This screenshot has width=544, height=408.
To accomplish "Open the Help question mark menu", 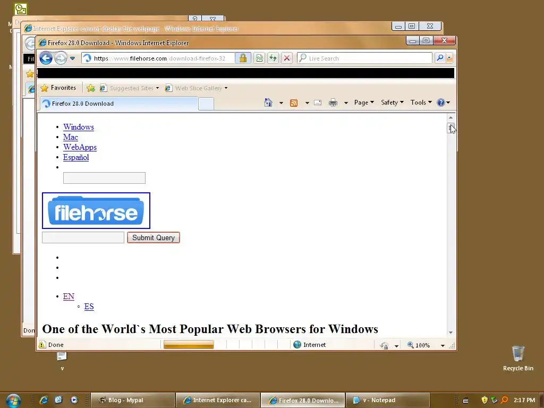I will coord(444,103).
